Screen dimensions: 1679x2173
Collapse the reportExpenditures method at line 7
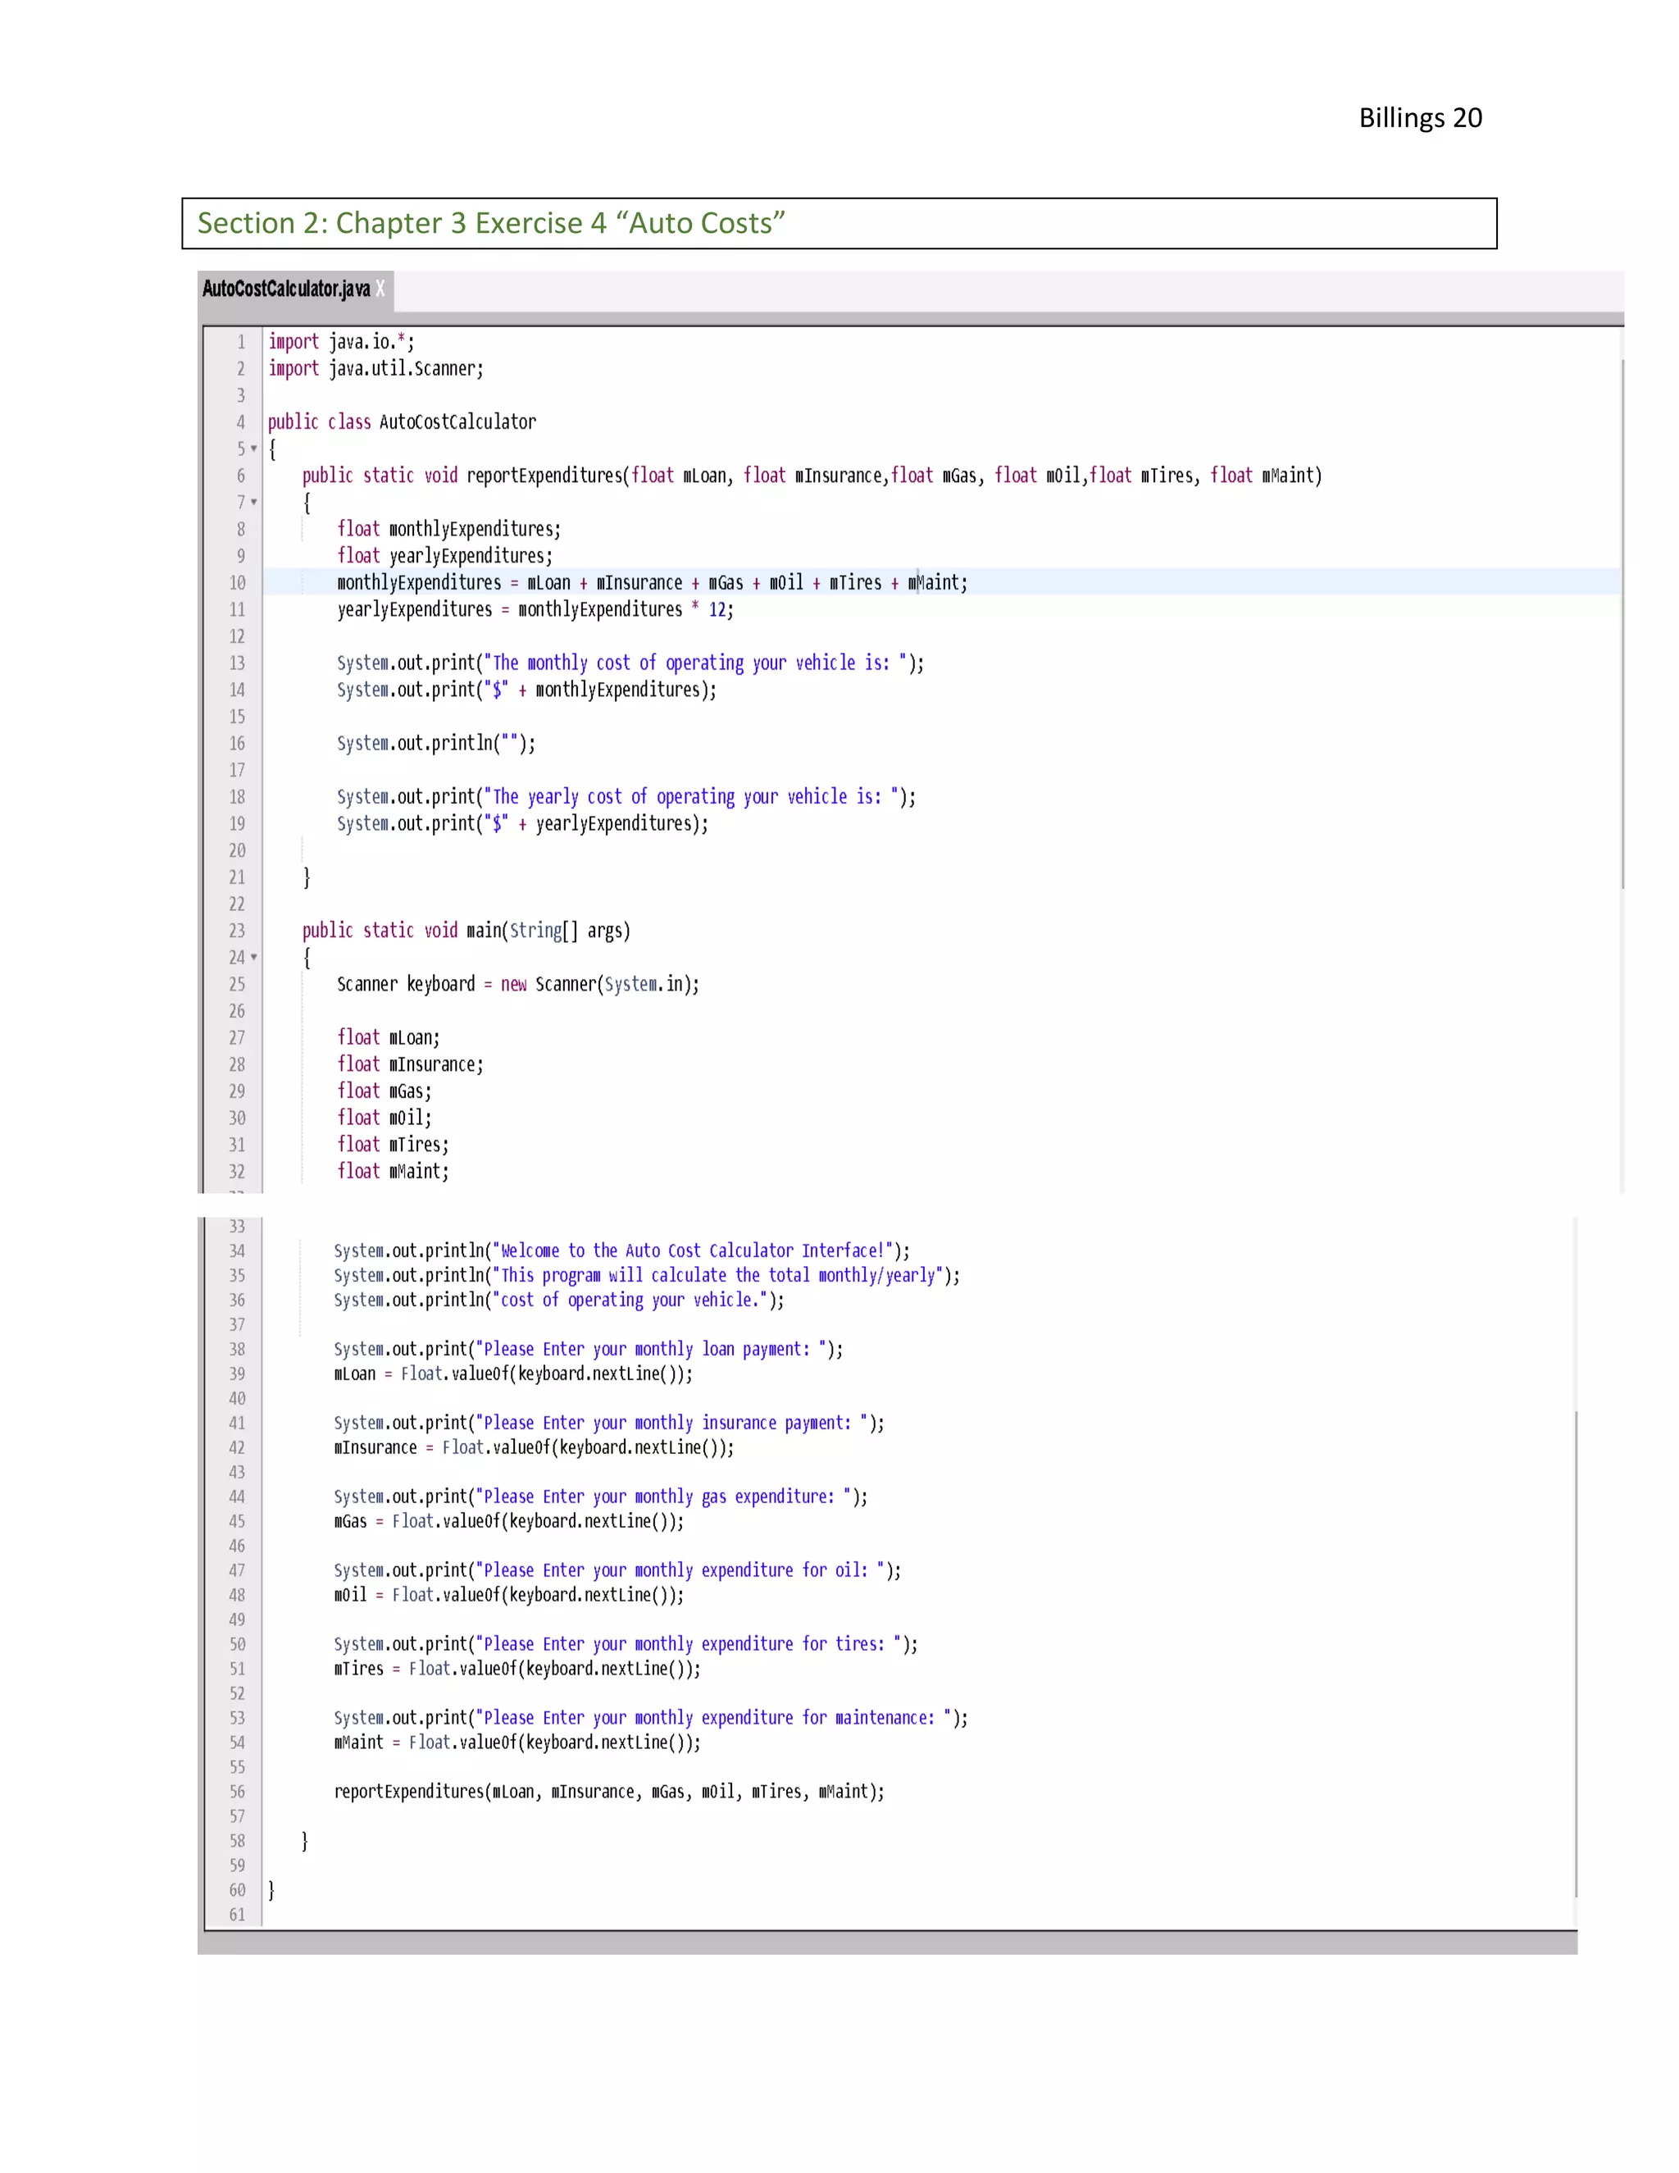pos(253,503)
